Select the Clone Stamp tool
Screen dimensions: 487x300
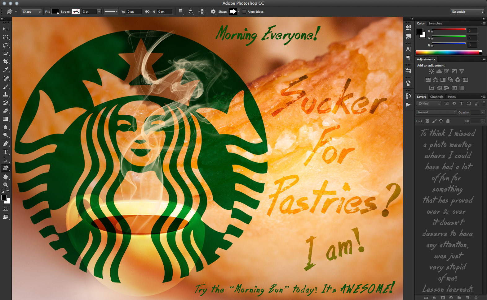6,95
